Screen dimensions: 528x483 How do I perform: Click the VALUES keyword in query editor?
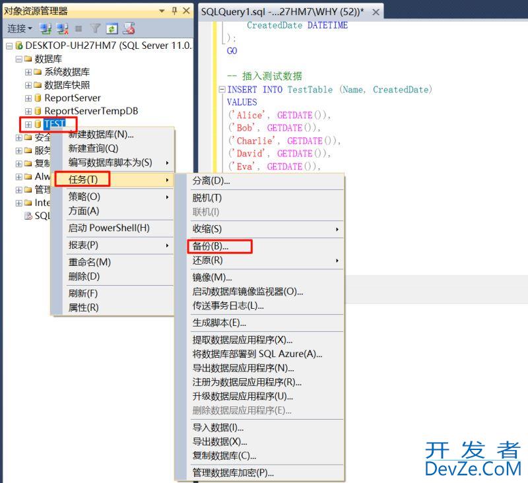[x=242, y=102]
